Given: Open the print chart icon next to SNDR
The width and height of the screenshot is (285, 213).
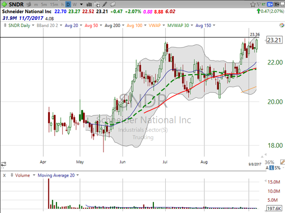Looking at the screenshot, I should pos(28,4).
